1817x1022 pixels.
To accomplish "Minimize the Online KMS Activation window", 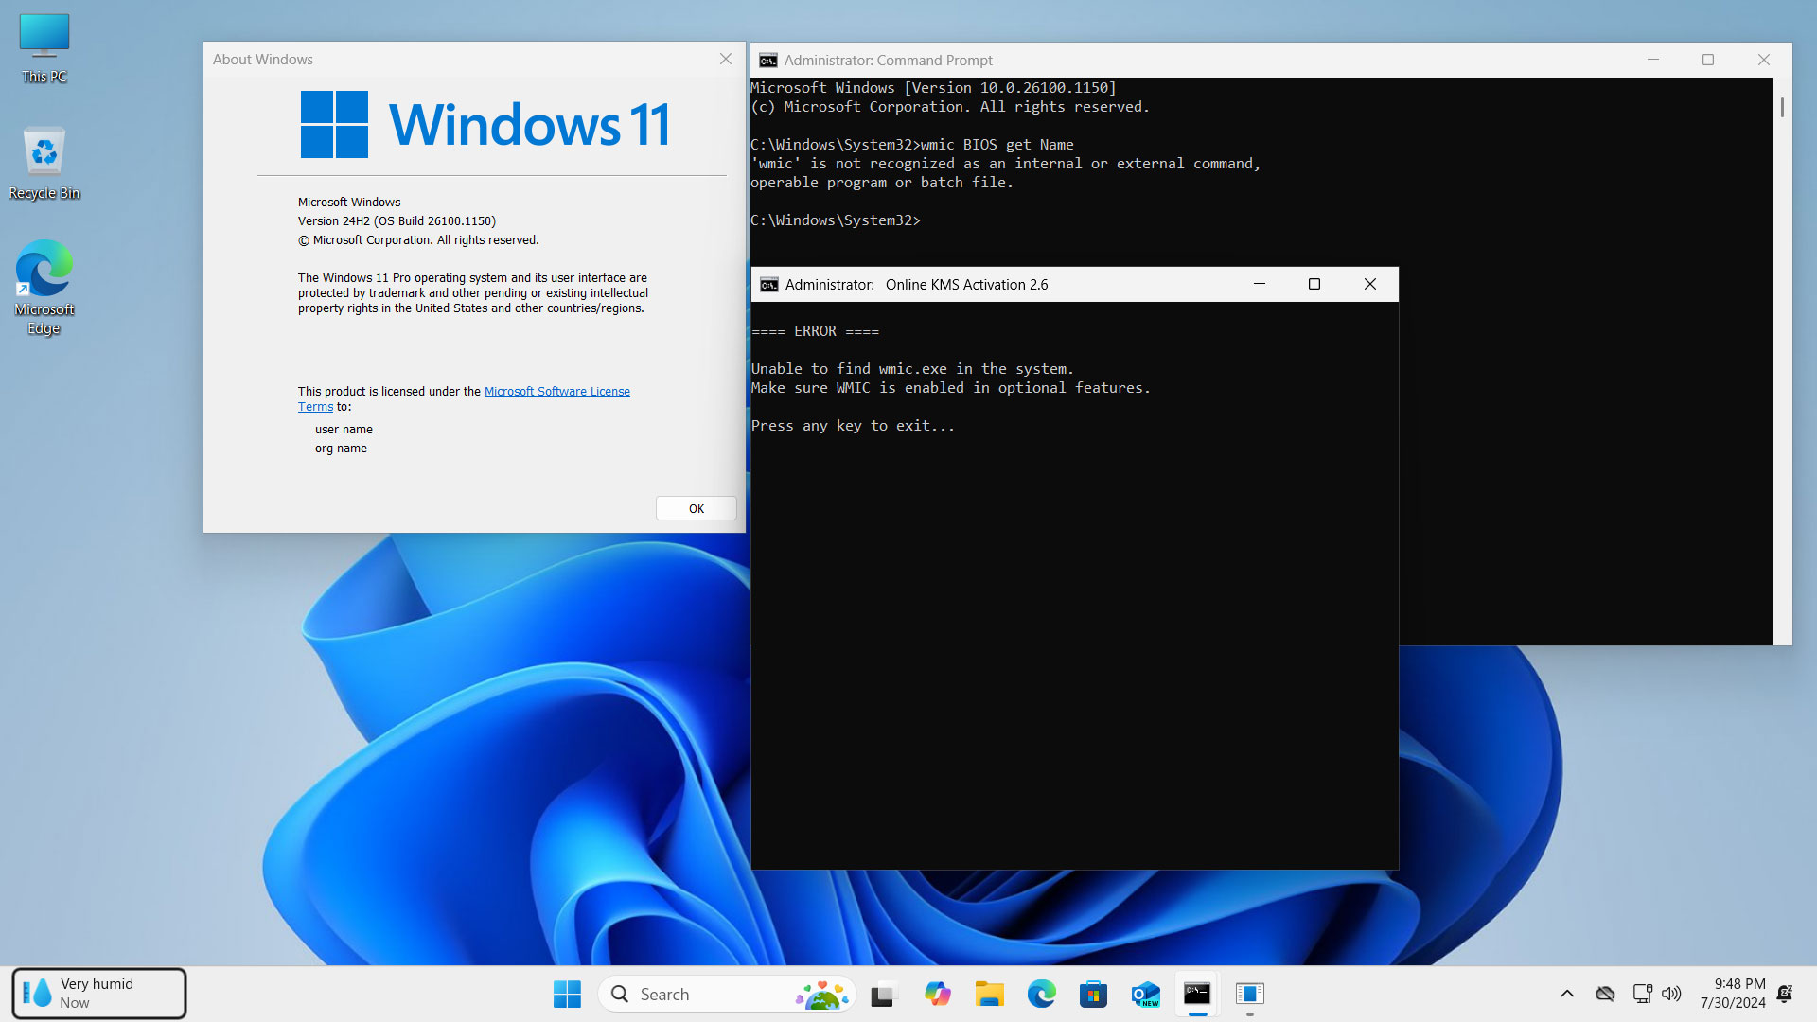I will [1260, 284].
